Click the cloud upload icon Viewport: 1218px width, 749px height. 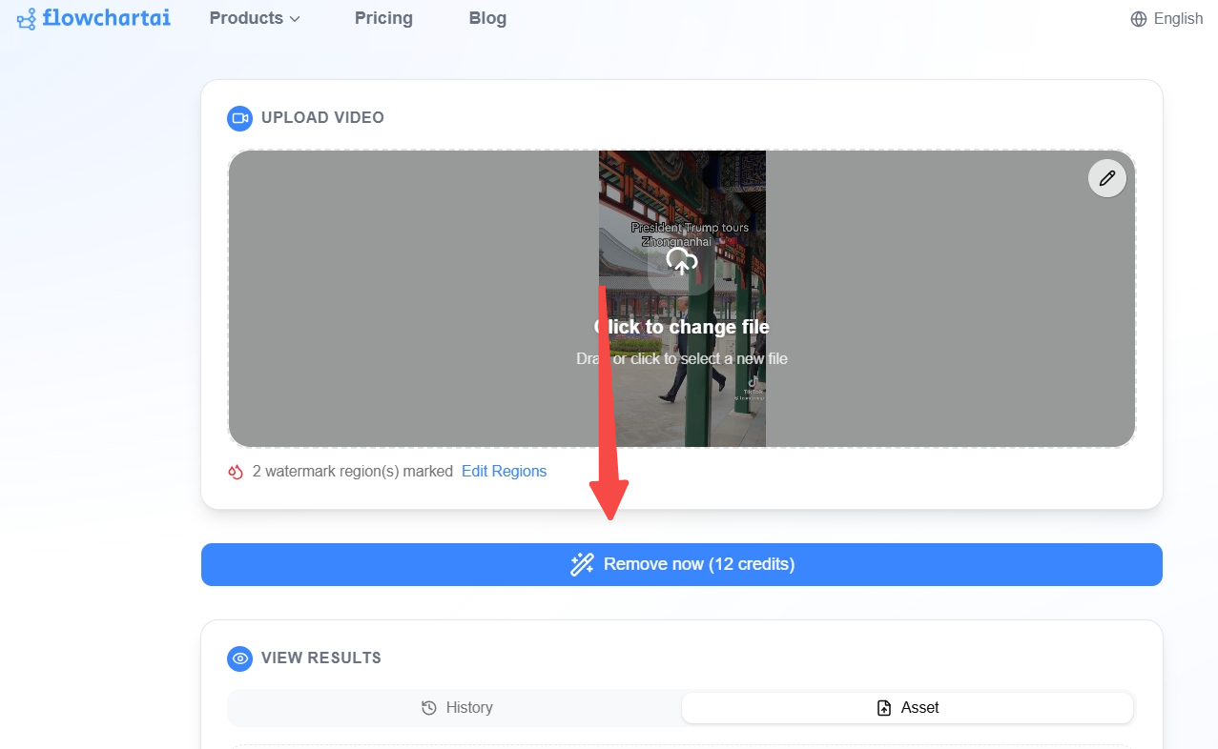(681, 261)
